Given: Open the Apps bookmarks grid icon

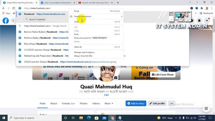Looking at the screenshot, I should tap(3, 13).
